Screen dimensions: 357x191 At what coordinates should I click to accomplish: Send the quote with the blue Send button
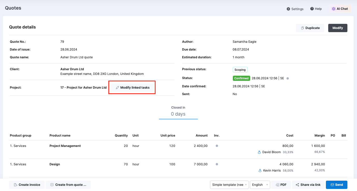(337, 185)
